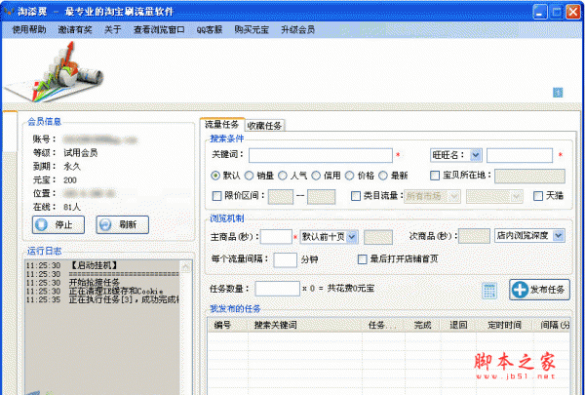Open QQ客服 from the menu bar
The height and width of the screenshot is (395, 585).
210,30
